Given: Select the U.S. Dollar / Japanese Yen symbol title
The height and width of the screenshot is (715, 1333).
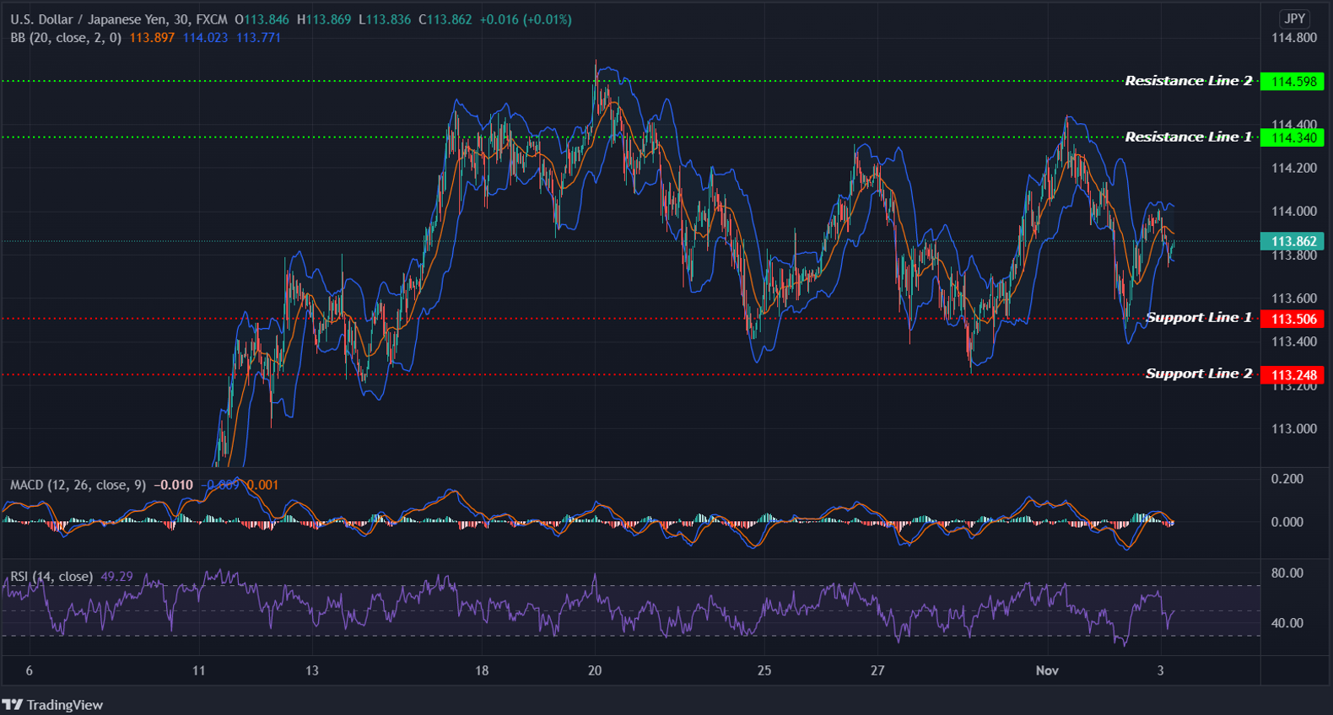Looking at the screenshot, I should click(118, 19).
